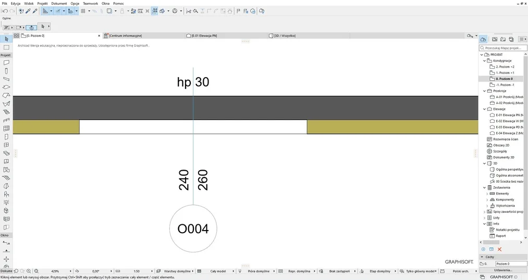Click the zoom in magnifier in status bar
The width and height of the screenshot is (528, 280).
[x=29, y=271]
